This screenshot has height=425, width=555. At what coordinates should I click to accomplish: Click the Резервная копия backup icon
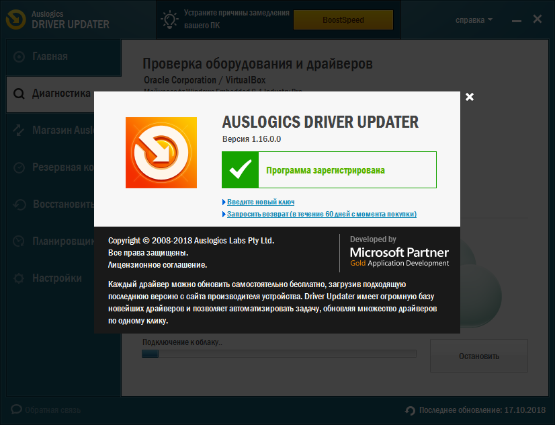point(18,167)
